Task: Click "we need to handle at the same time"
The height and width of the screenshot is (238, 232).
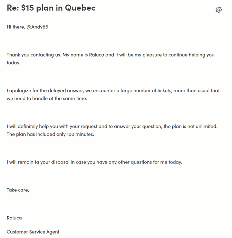Action: point(47,98)
